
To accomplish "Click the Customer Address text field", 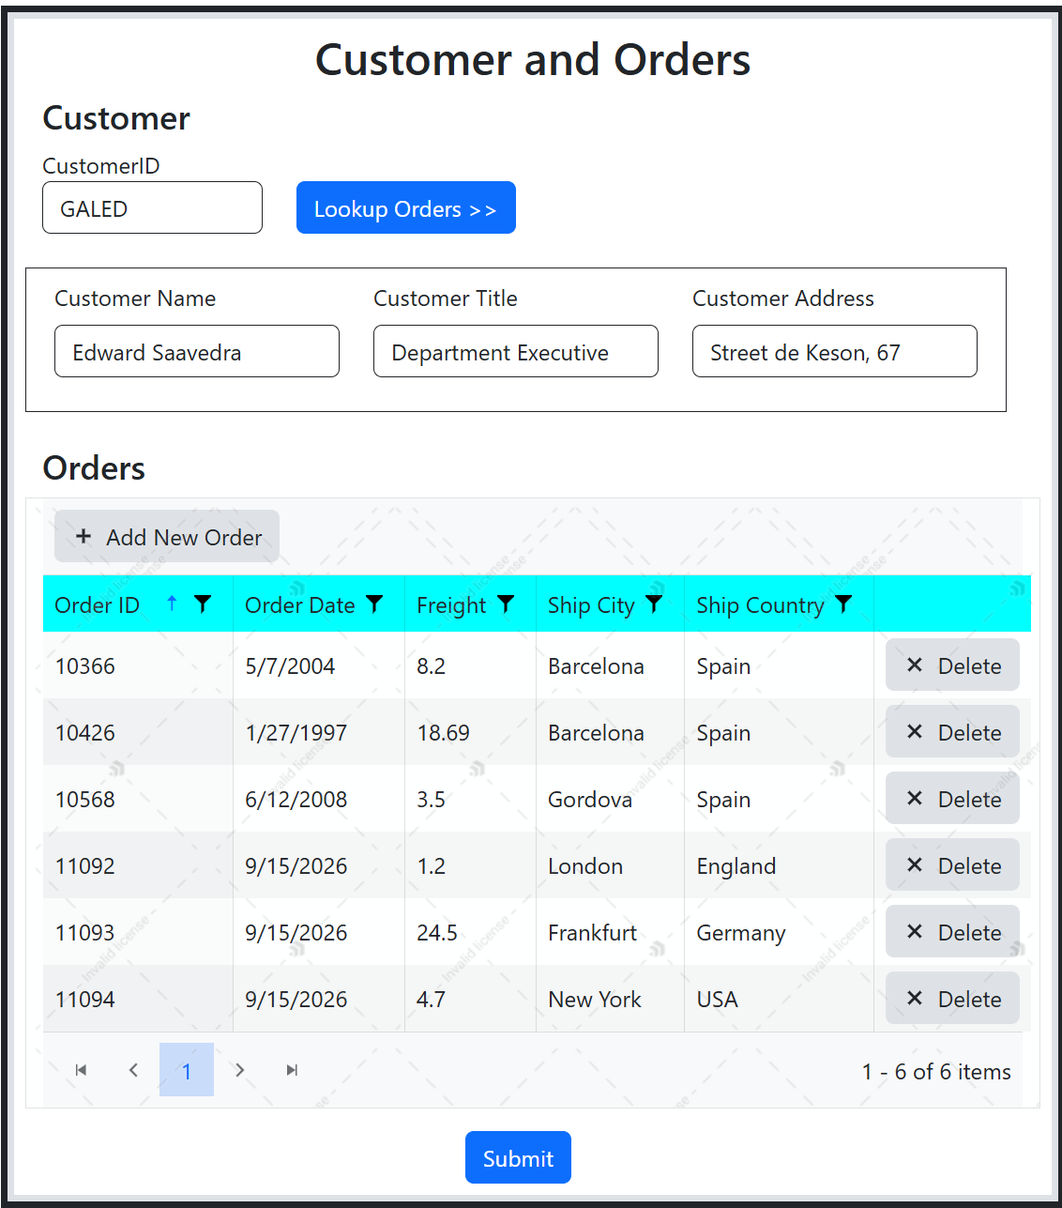I will [x=835, y=351].
